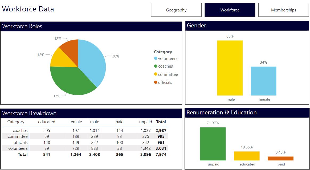This screenshot has height=170, width=310.
Task: Select the coaches legend entry
Action: [165, 66]
